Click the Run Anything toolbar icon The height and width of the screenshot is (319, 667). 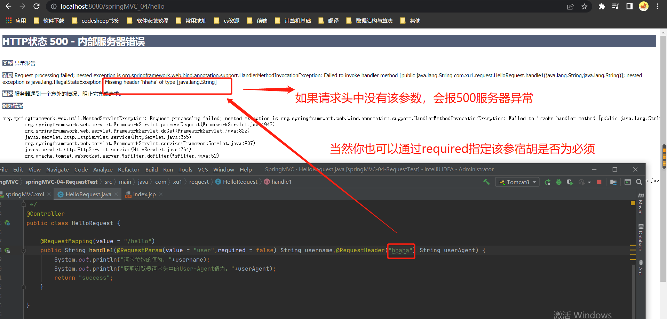[x=628, y=182]
